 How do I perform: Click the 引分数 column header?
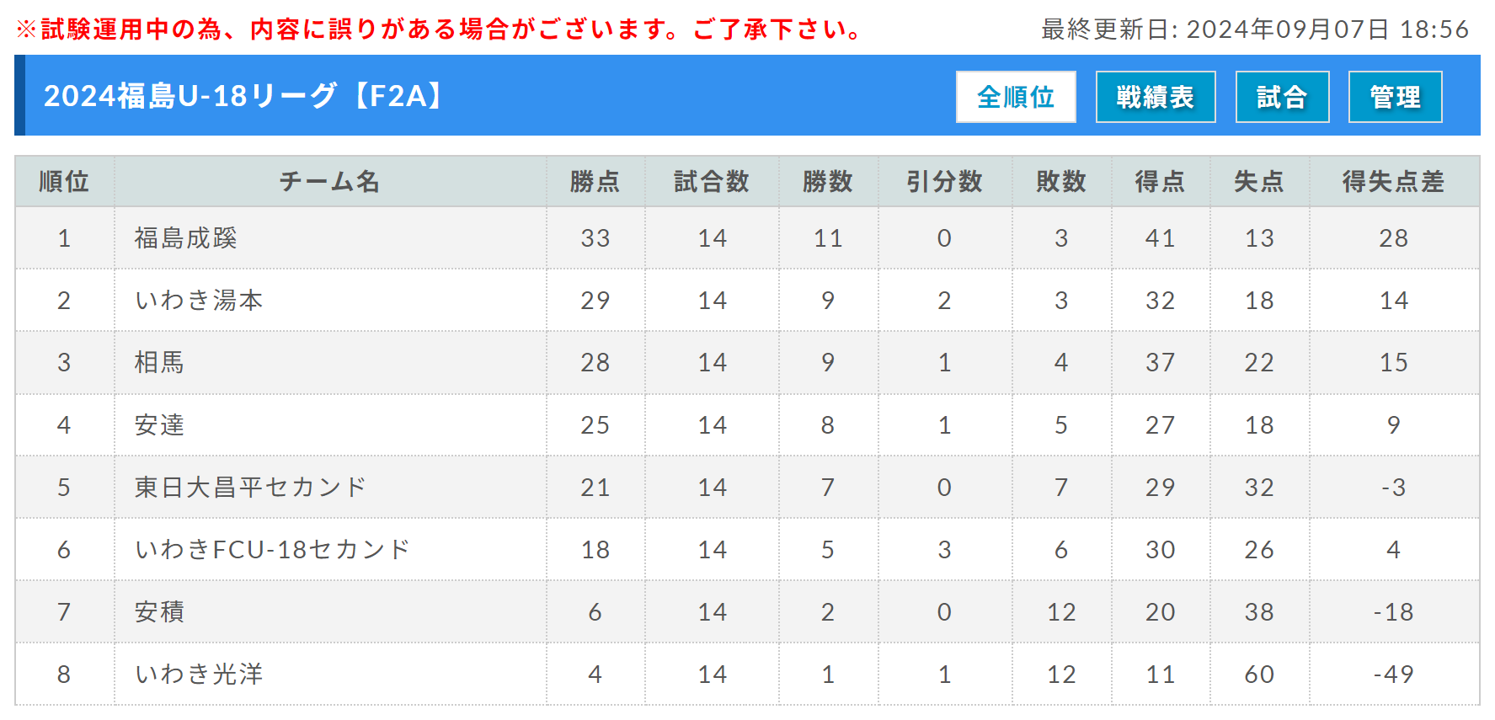pos(945,181)
